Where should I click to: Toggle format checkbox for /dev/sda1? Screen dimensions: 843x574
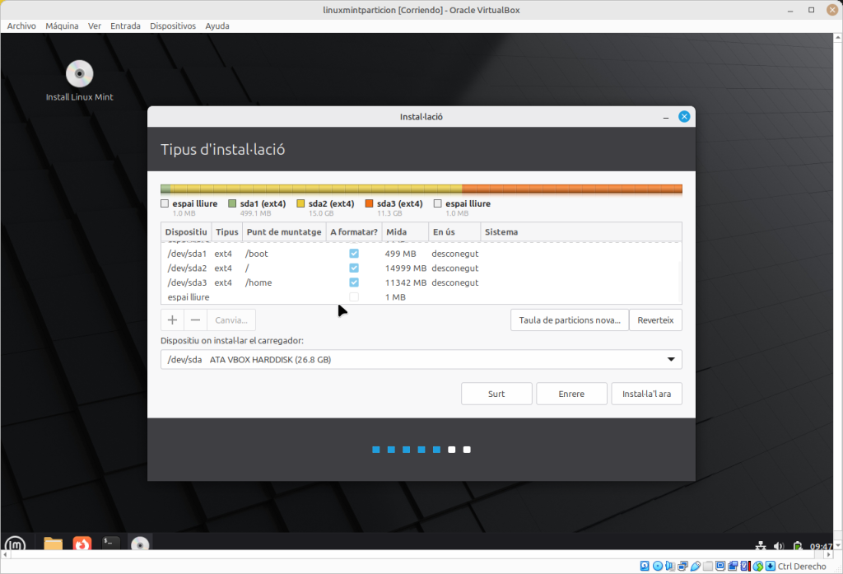(x=354, y=254)
